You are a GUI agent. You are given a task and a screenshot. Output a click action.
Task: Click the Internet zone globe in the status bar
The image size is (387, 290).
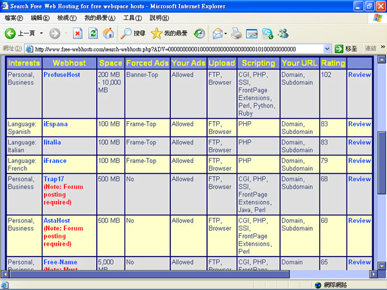[x=319, y=285]
